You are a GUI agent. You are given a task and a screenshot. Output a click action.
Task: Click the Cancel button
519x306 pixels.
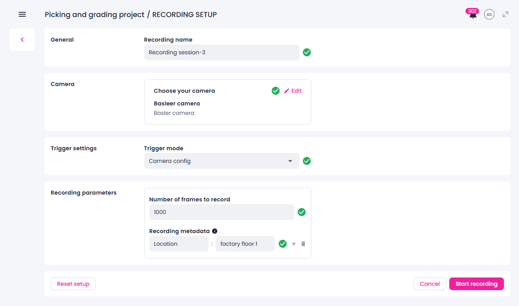tap(430, 284)
